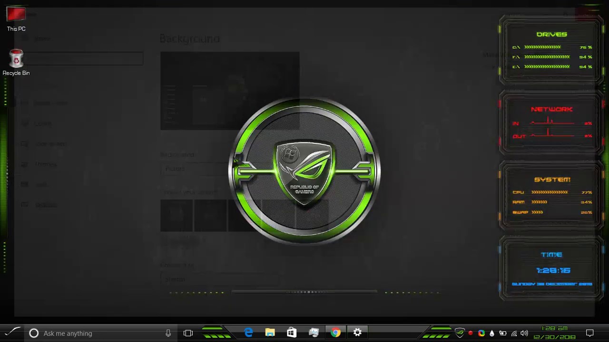The width and height of the screenshot is (609, 342).
Task: Click the 77% CPU value
Action: [x=587, y=192]
